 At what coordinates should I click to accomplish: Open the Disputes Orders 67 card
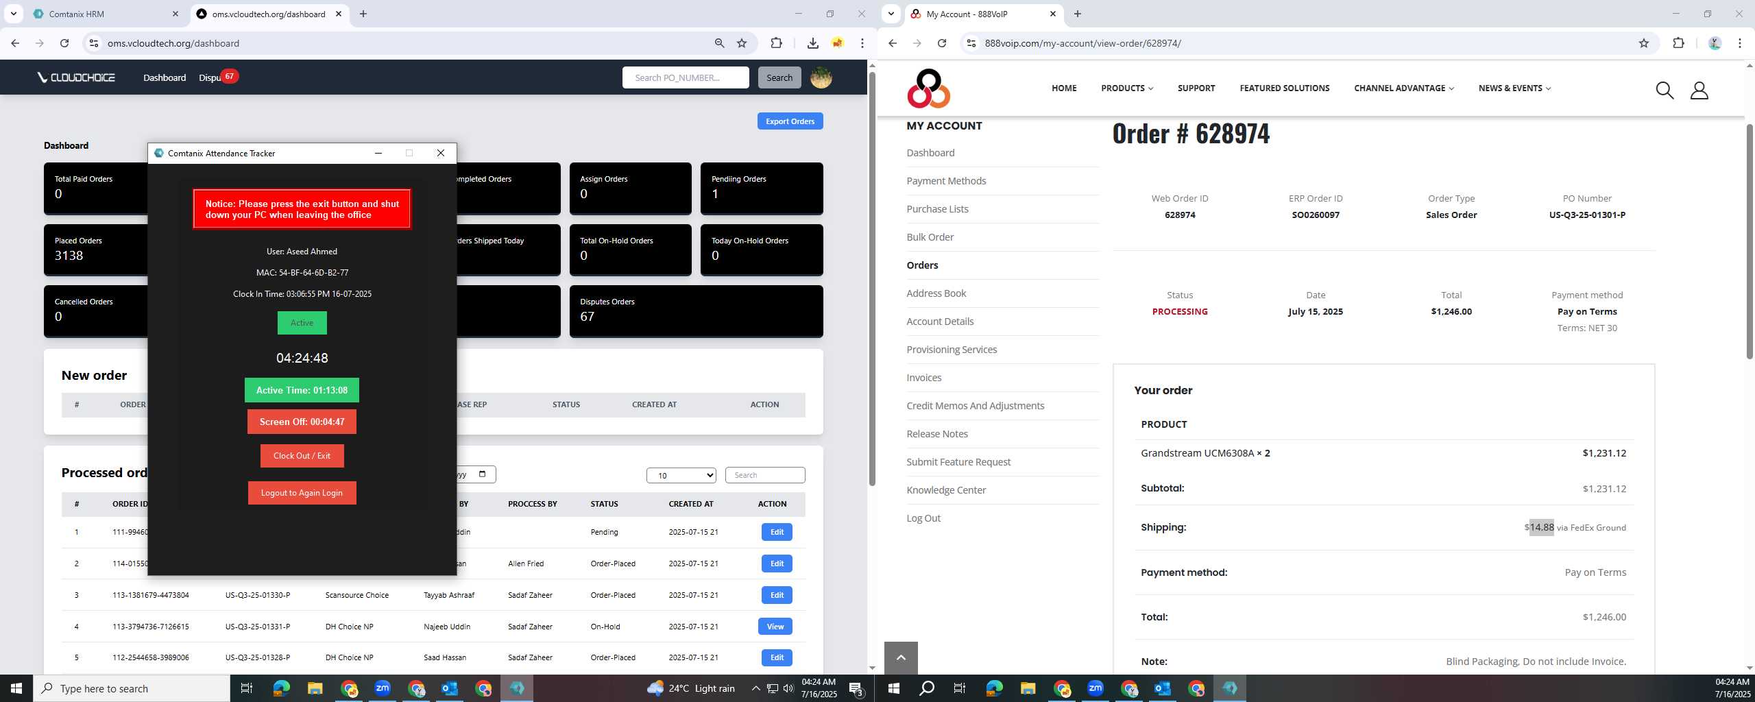(x=696, y=311)
